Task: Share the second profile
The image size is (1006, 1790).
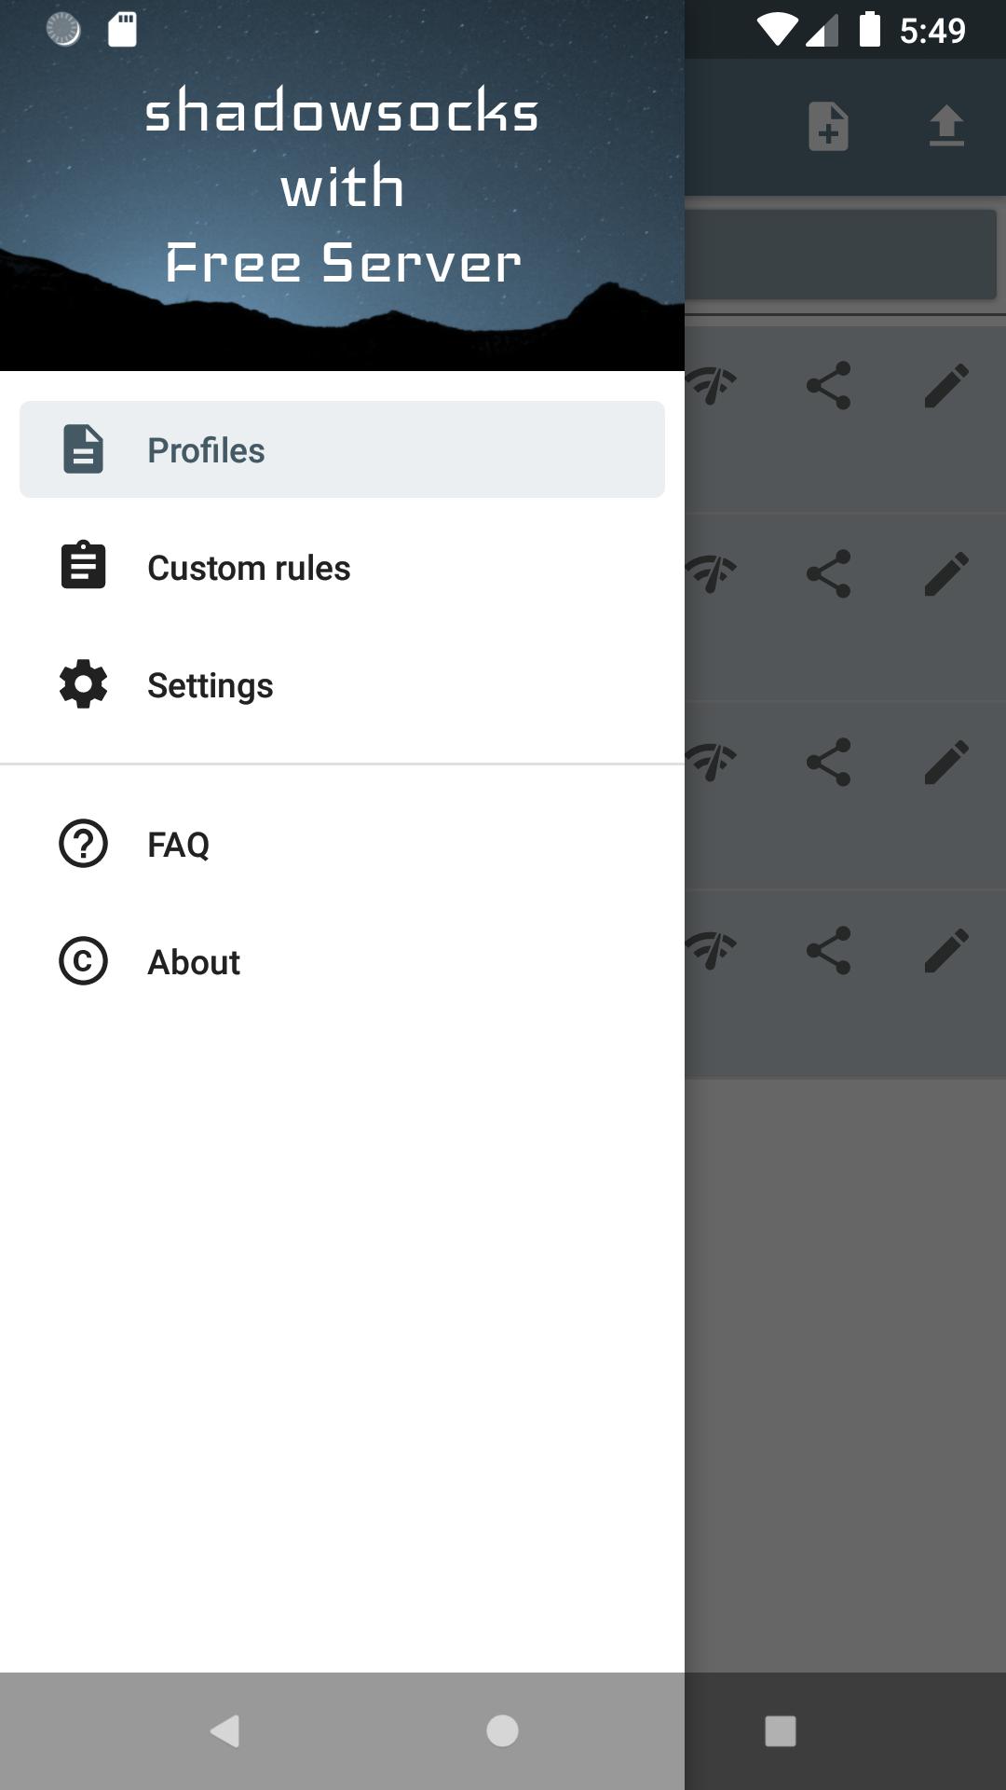Action: pyautogui.click(x=828, y=572)
